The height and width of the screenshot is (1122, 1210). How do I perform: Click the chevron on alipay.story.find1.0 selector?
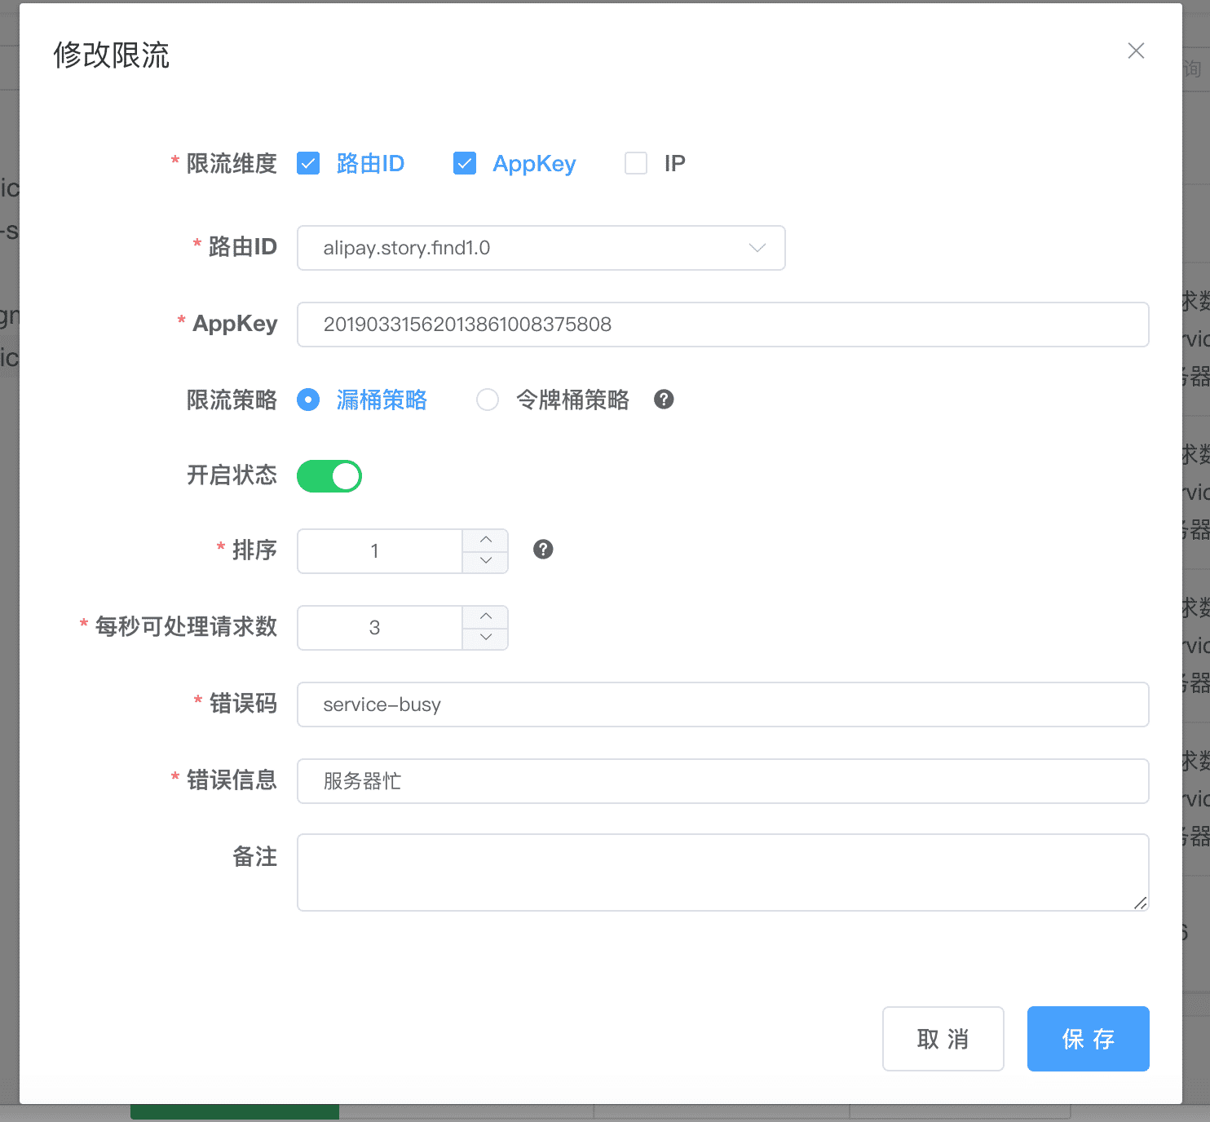[x=757, y=248]
